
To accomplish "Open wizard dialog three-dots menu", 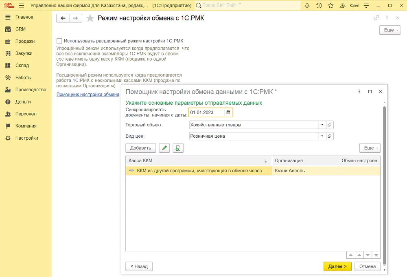I will pos(359,92).
